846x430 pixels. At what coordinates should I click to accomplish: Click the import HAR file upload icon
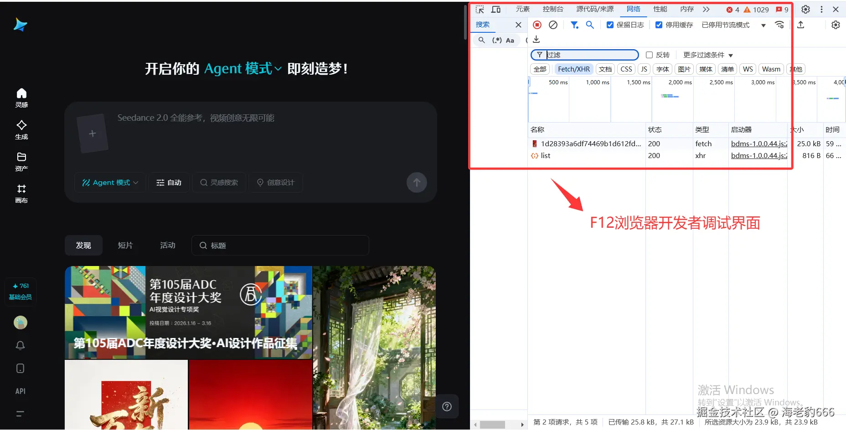click(x=801, y=25)
